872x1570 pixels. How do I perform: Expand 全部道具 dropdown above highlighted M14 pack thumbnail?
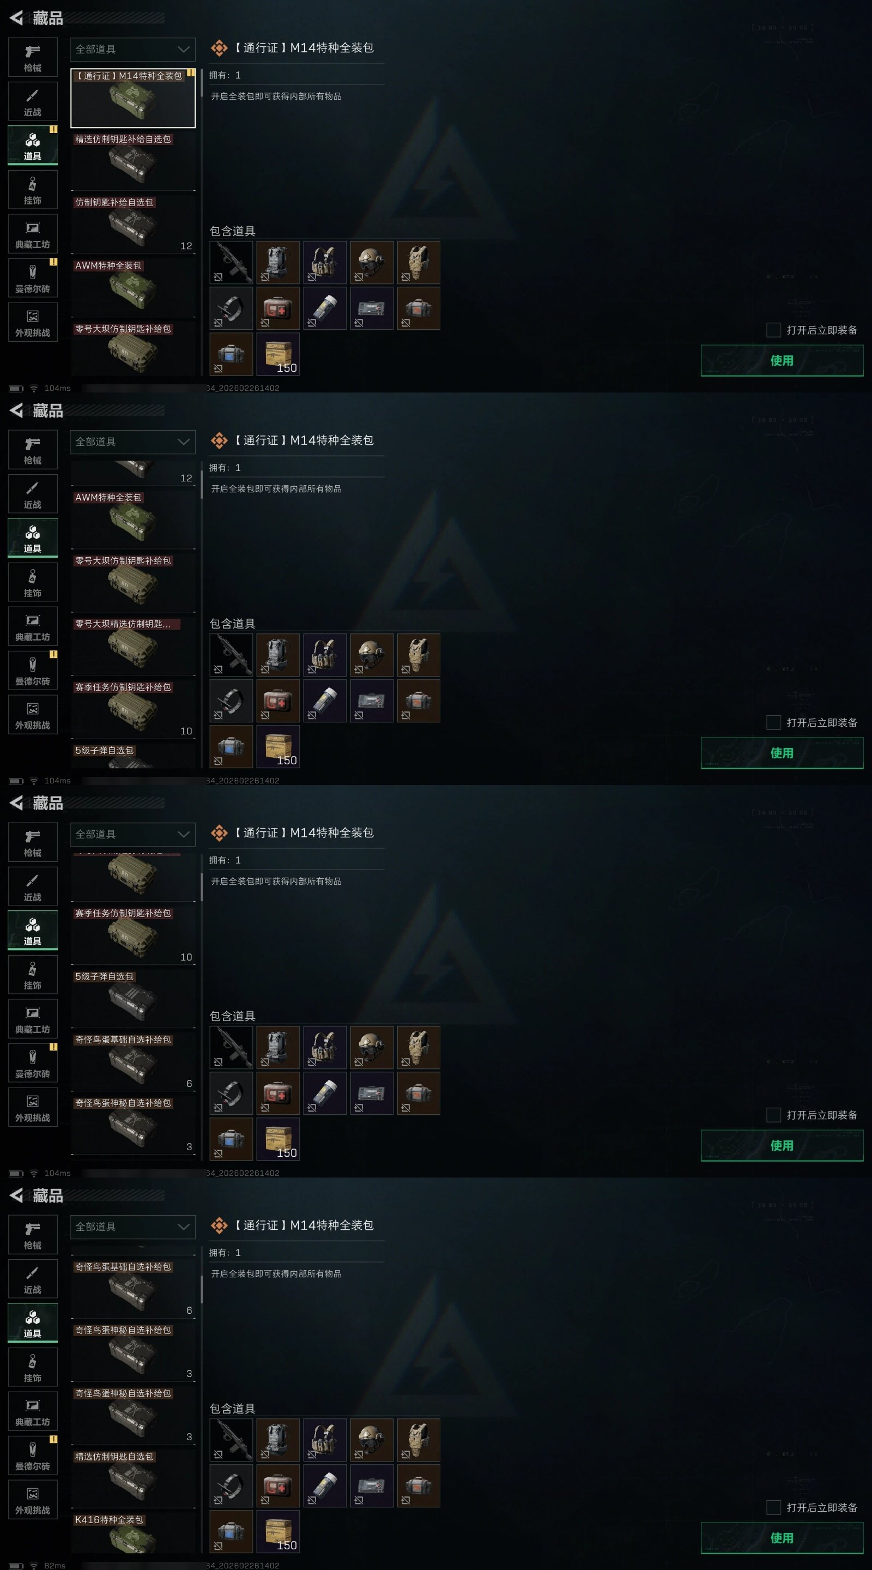(x=133, y=50)
